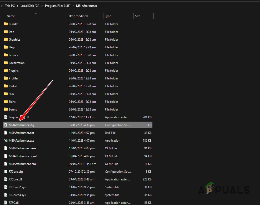Click the Sound folder icon
Viewport: 260px width, 205px height.
(x=6, y=109)
